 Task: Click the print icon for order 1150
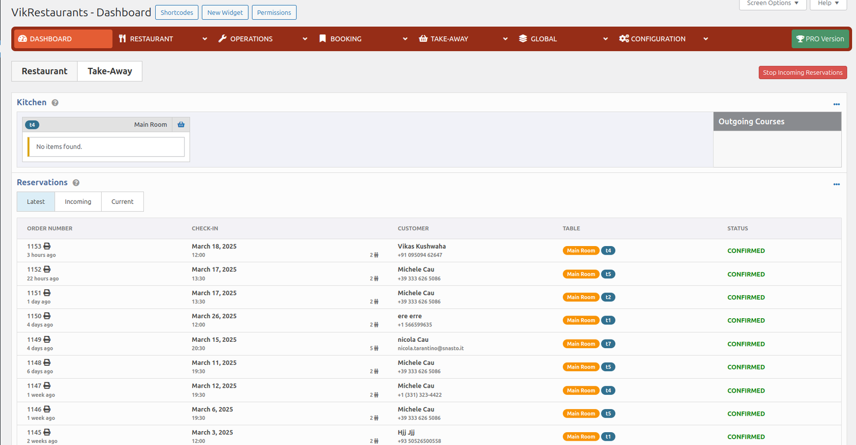[47, 316]
